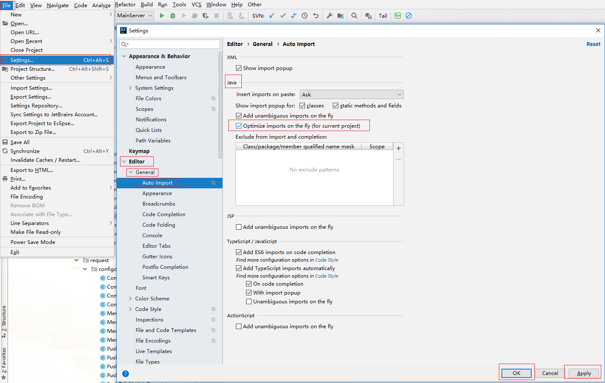Toggle XML Show import popup checkbox
605x383 pixels.
239,68
